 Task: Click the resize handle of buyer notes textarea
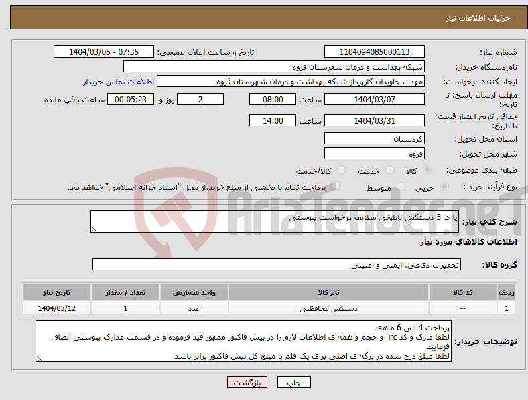[x=39, y=359]
